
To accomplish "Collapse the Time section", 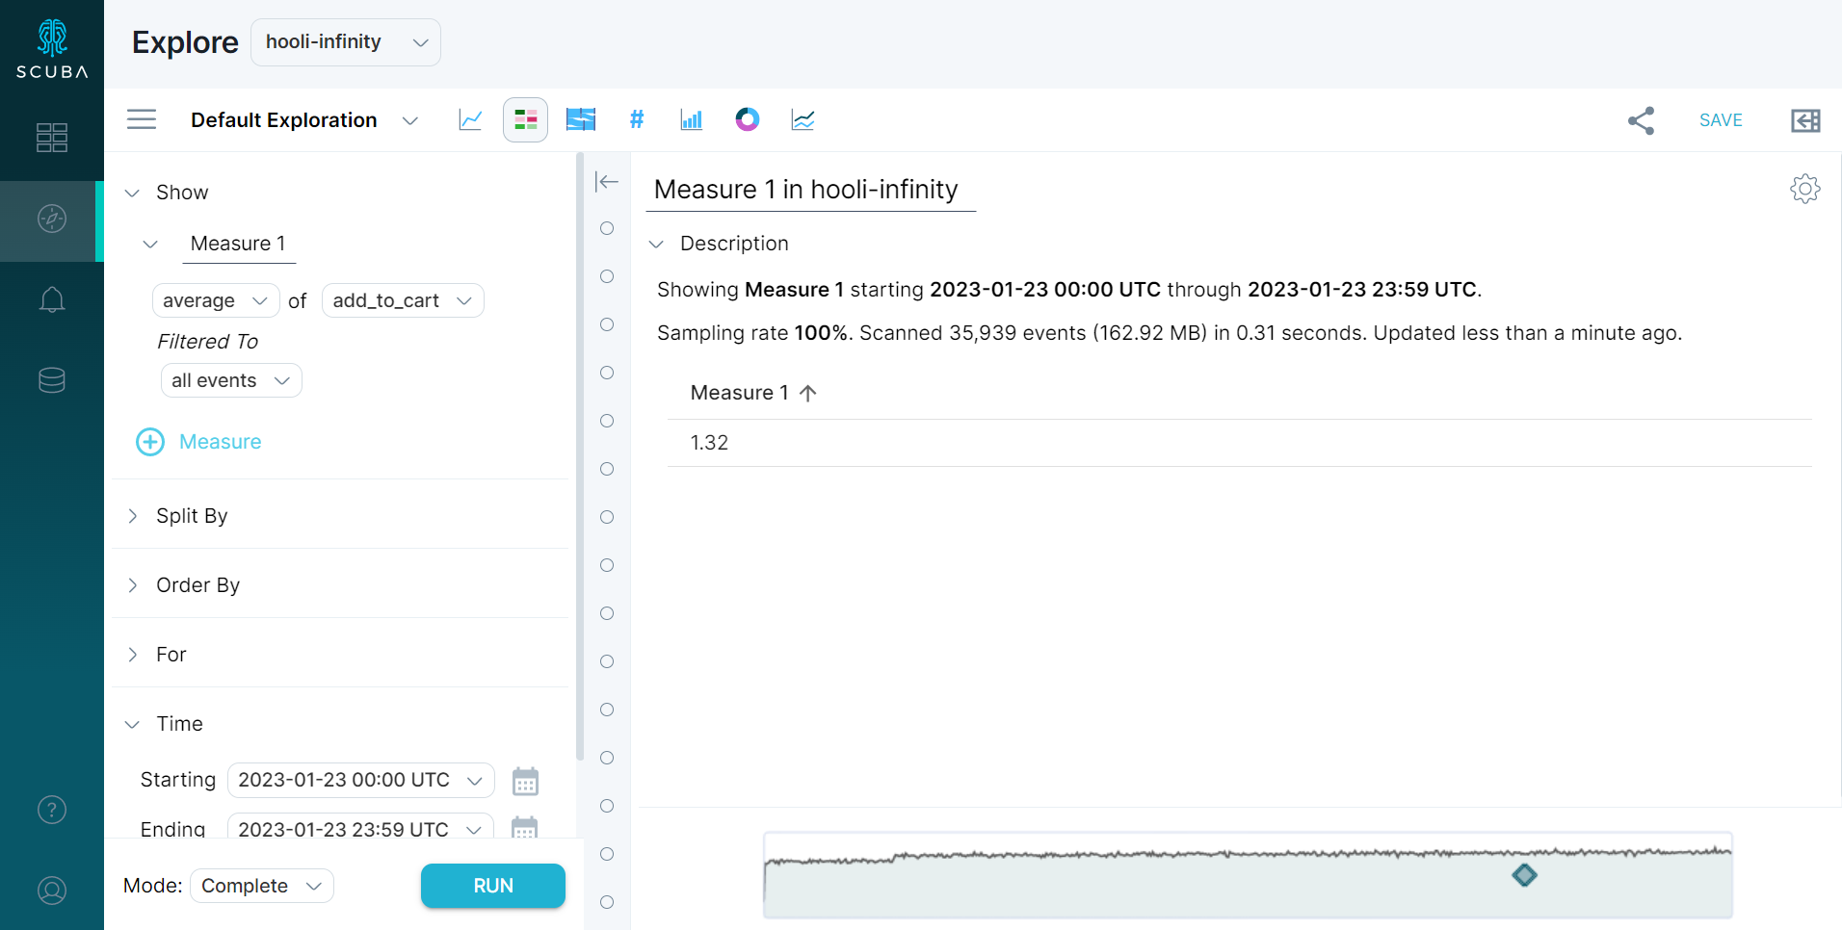I will 133,724.
